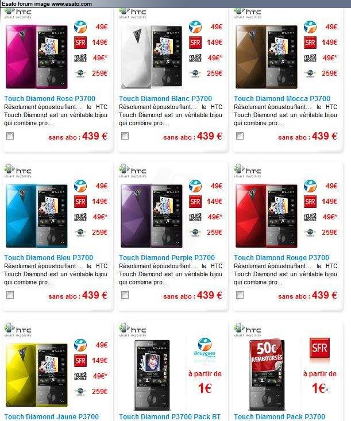Click the large SFR logo on the Touch Diamond Pack P3700
Image resolution: width=351 pixels, height=421 pixels.
coord(319,348)
